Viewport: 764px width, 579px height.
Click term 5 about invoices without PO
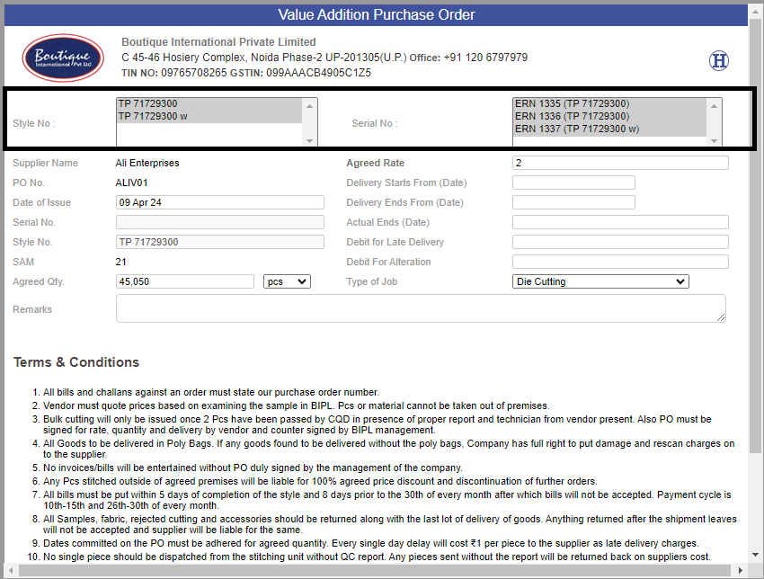(x=253, y=468)
